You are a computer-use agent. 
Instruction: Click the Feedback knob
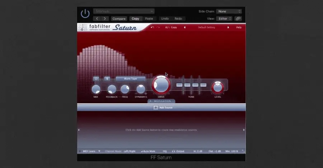click(x=112, y=89)
